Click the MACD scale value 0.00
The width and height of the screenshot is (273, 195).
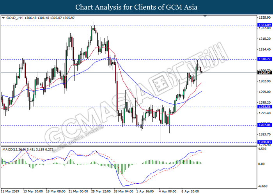pyautogui.click(x=262, y=164)
